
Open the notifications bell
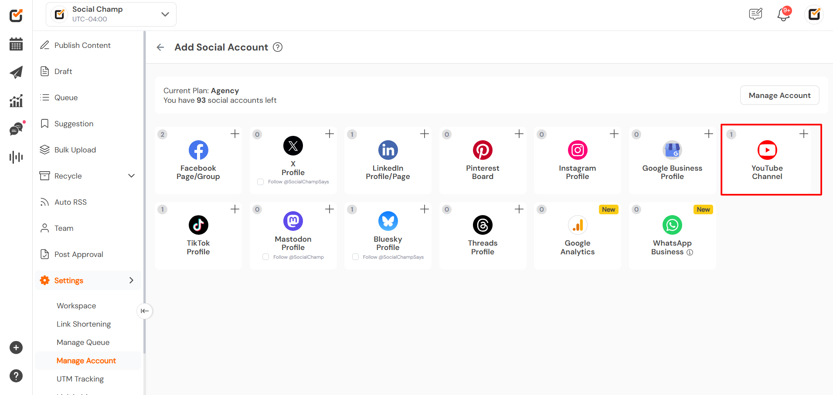pyautogui.click(x=784, y=14)
